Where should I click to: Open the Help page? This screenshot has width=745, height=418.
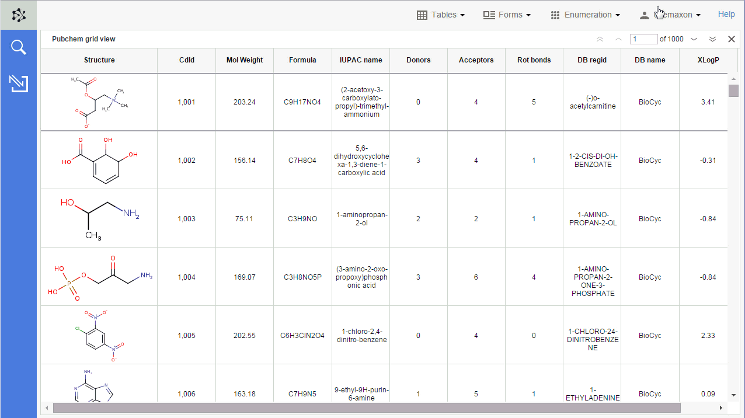click(x=726, y=14)
